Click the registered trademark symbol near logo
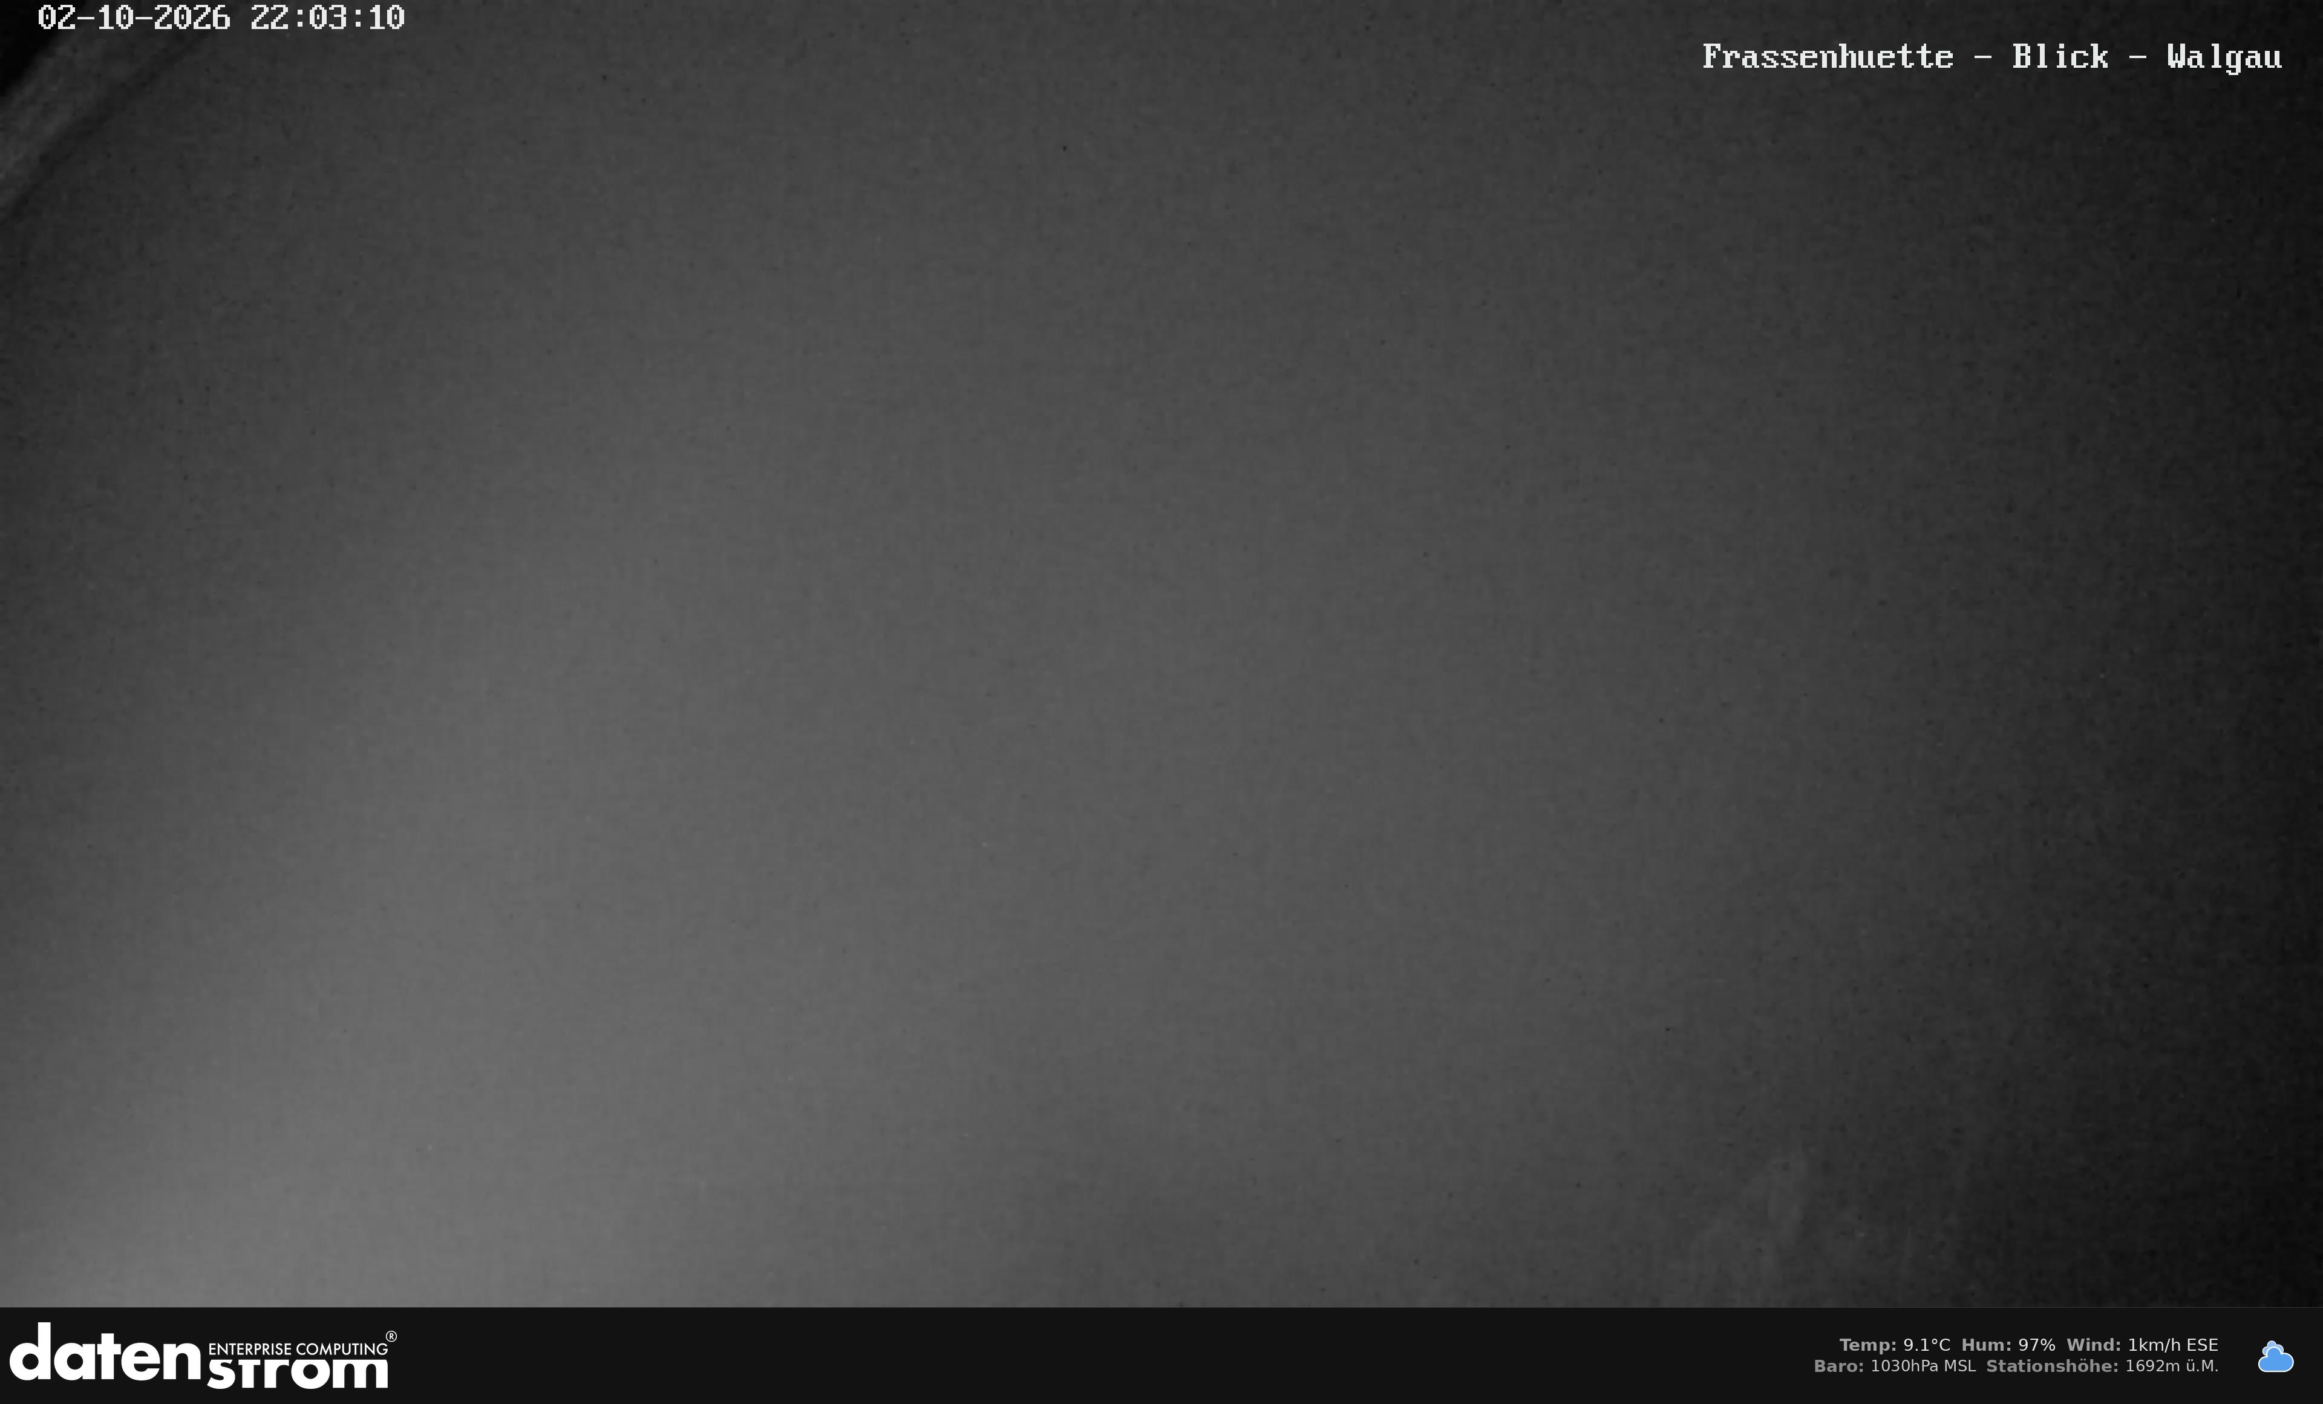Viewport: 2323px width, 1404px height. 391,1336
